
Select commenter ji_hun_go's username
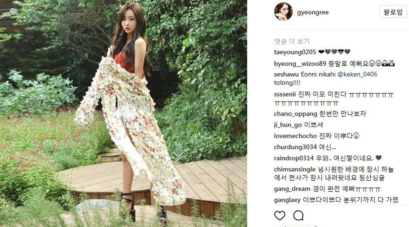coord(288,125)
